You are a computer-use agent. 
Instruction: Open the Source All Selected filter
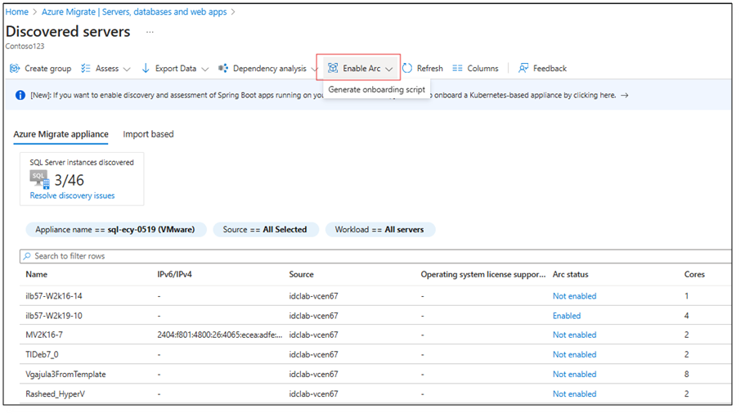pyautogui.click(x=266, y=229)
